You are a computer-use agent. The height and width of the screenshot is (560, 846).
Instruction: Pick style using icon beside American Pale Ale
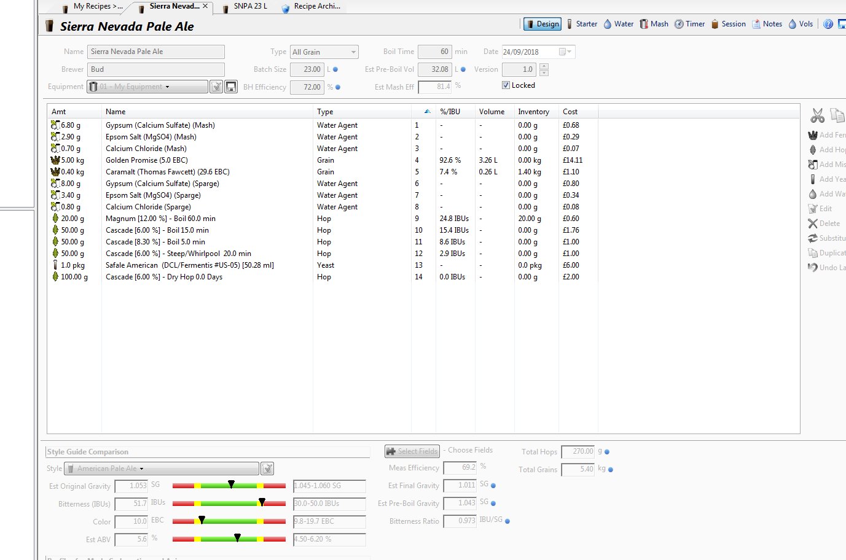[267, 469]
